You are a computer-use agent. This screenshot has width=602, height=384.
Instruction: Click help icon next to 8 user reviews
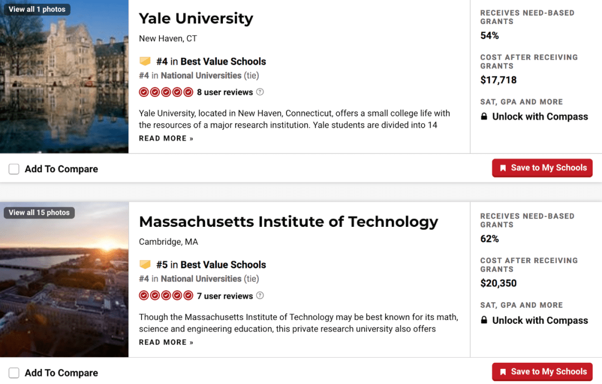click(x=260, y=92)
